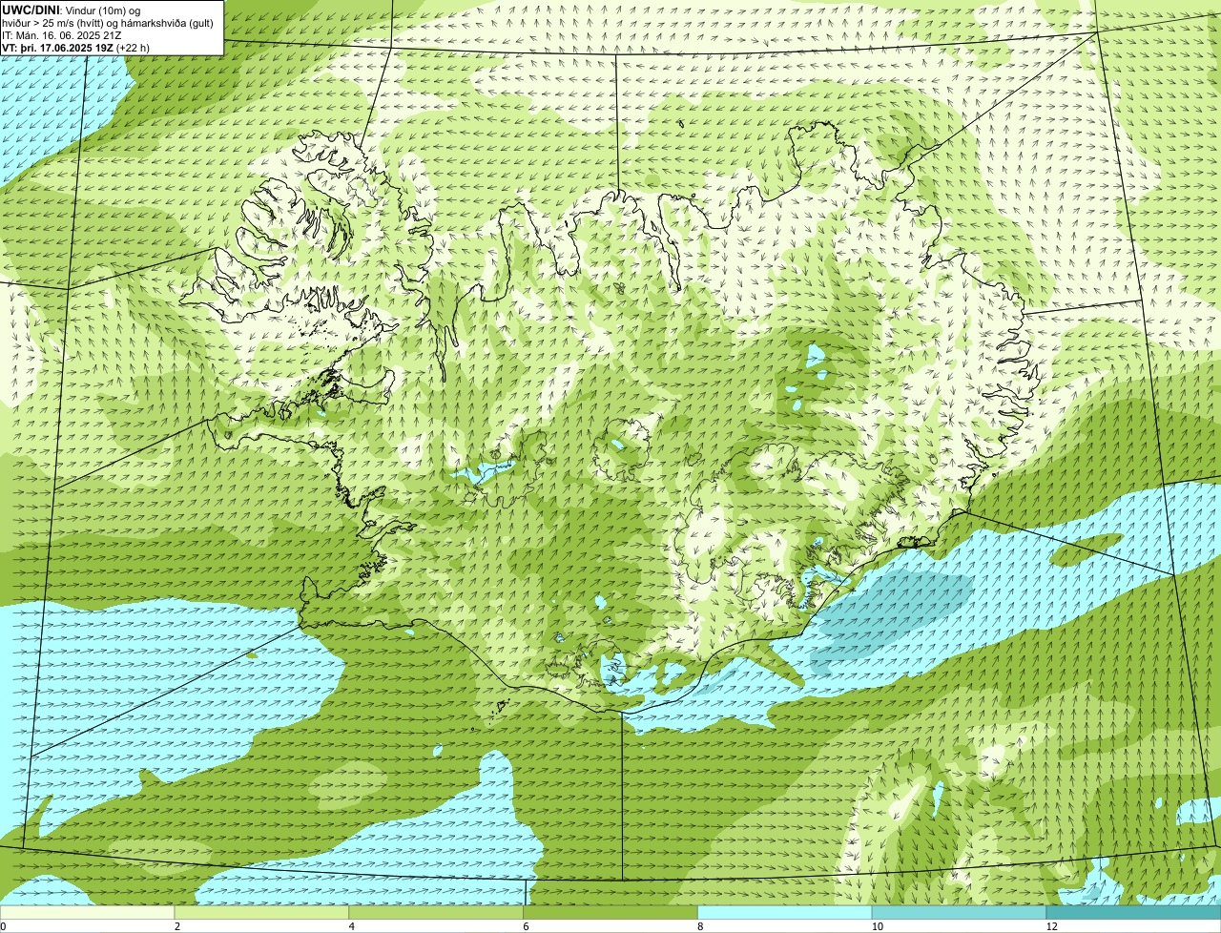Click the teal legend segment above 12 m/s
1221x933 pixels.
1133,913
